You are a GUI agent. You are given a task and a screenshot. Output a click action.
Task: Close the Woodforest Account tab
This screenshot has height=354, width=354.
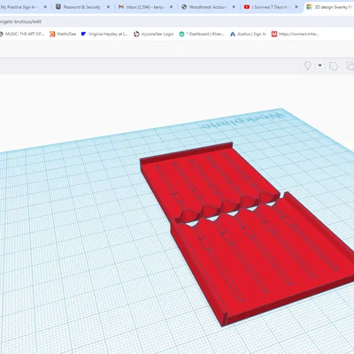(x=234, y=7)
